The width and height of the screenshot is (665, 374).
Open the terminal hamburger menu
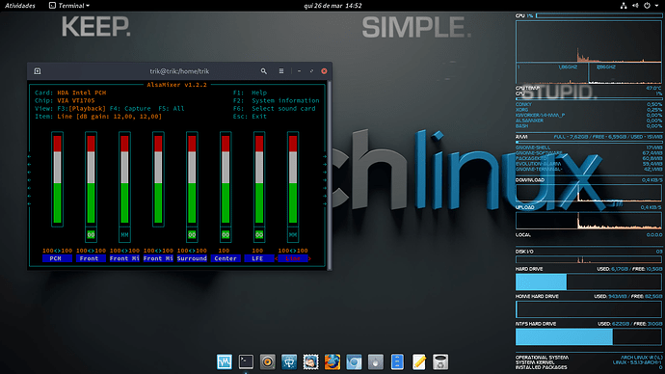tap(281, 71)
